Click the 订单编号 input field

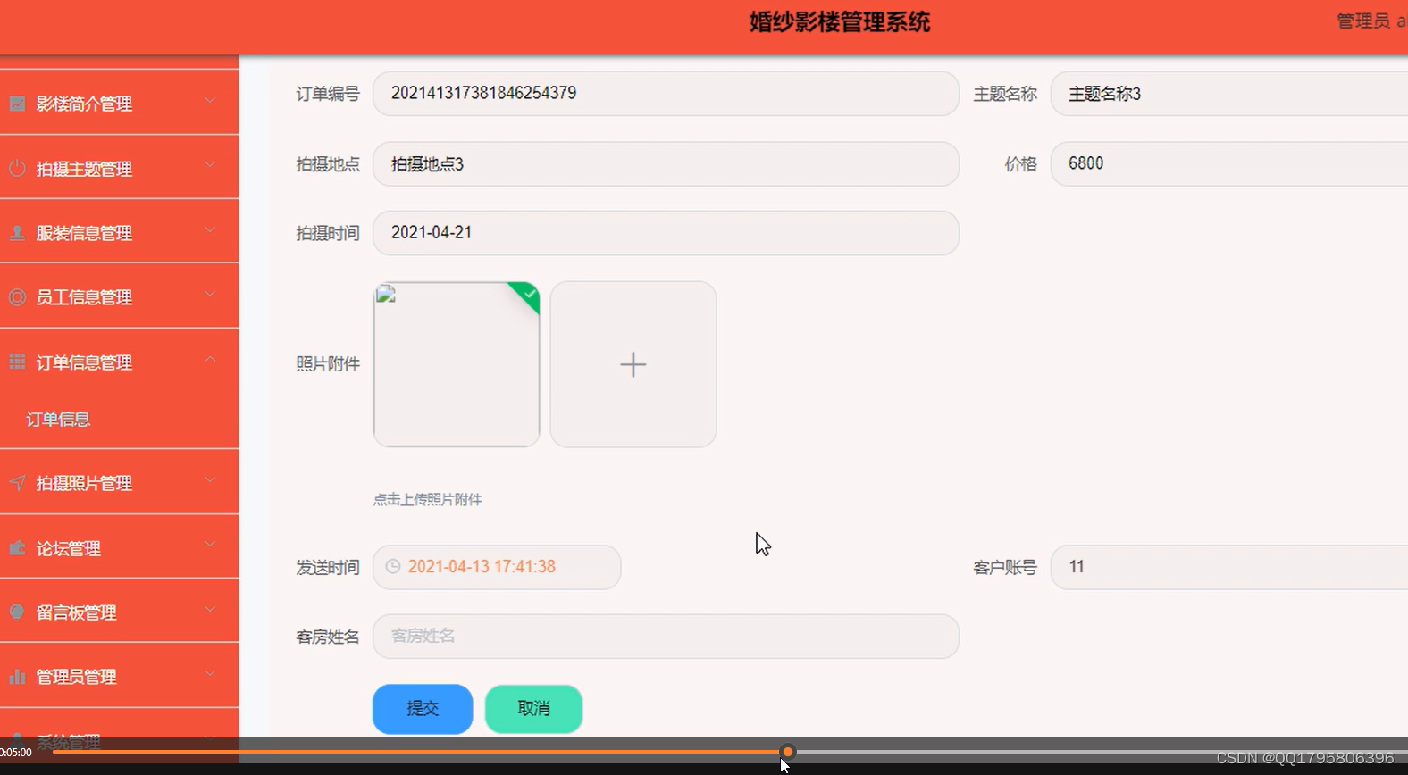point(666,94)
